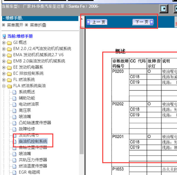The height and width of the screenshot is (175, 177).
Task: Click the open FLA folder icon
Action: pos(9,86)
